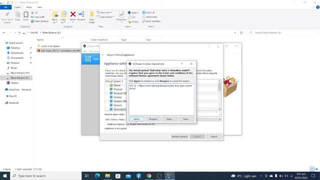Expand the address bar history dropdown
320x180 pixels.
tap(235, 32)
